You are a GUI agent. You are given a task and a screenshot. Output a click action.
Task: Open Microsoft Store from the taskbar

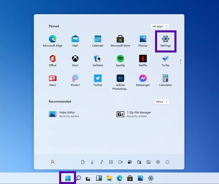[130, 178]
